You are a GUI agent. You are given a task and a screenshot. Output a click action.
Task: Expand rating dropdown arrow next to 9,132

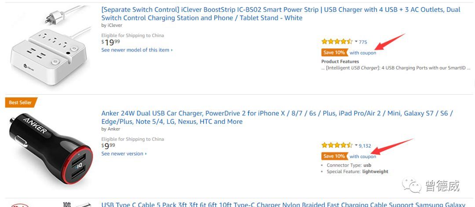356,145
